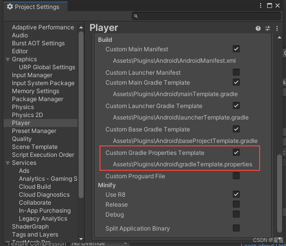Click the sidebar scroll-up arrow
286x246 pixels.
pyautogui.click(x=81, y=27)
